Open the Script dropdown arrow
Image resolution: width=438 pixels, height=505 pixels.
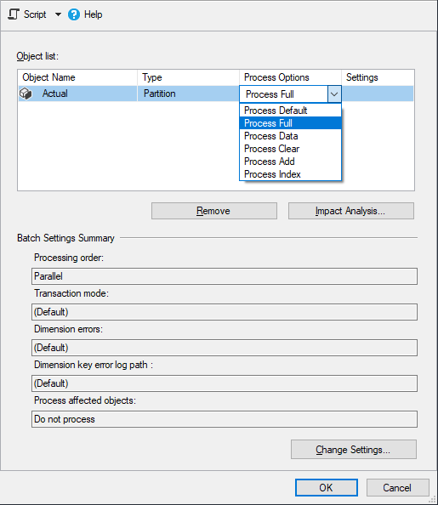point(58,14)
